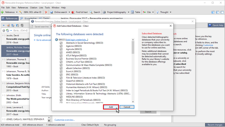
Task: Open the Edit menu
Action: 8,8
